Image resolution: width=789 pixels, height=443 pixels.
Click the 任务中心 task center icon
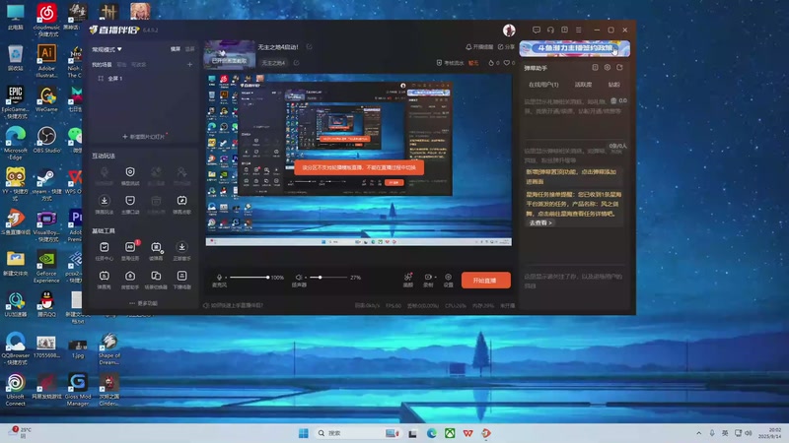tap(105, 247)
